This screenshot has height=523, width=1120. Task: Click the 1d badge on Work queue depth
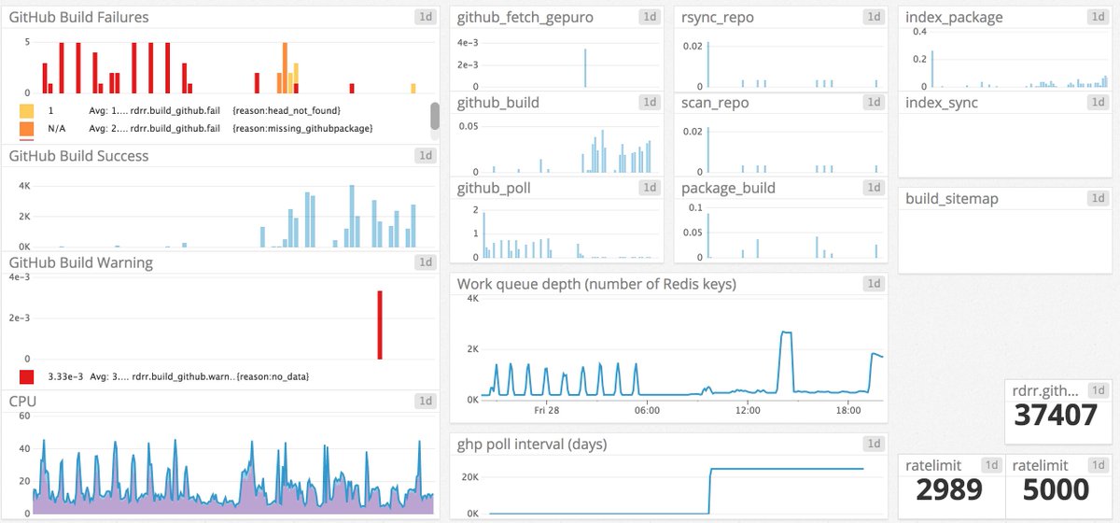(874, 283)
